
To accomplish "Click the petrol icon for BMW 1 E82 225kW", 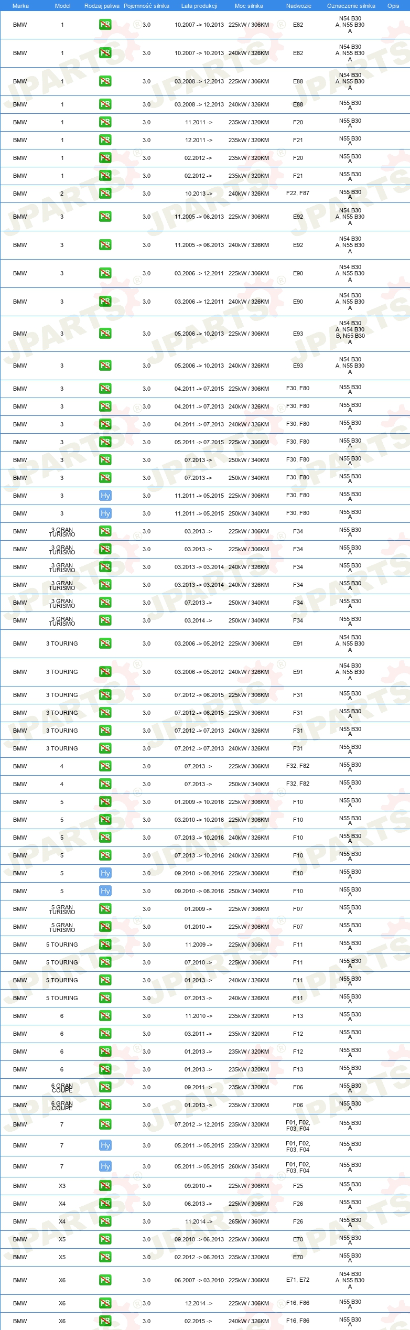I will point(105,25).
